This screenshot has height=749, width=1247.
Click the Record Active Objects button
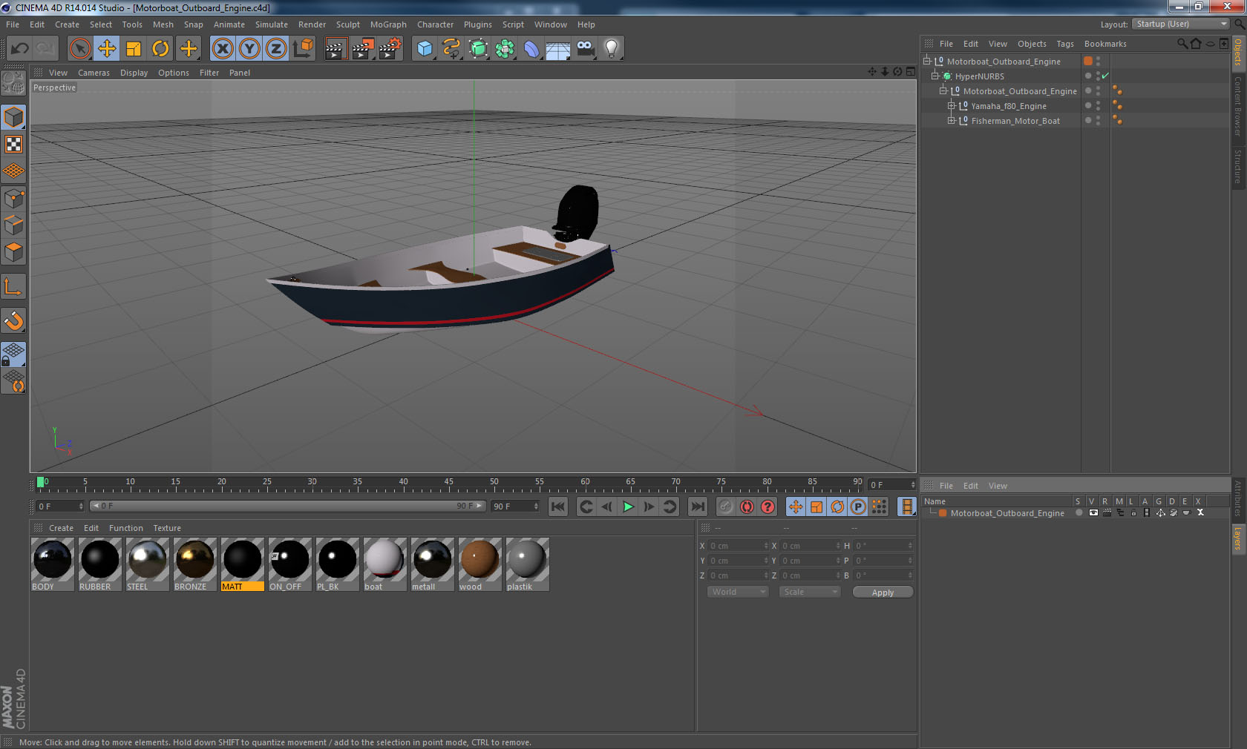726,507
